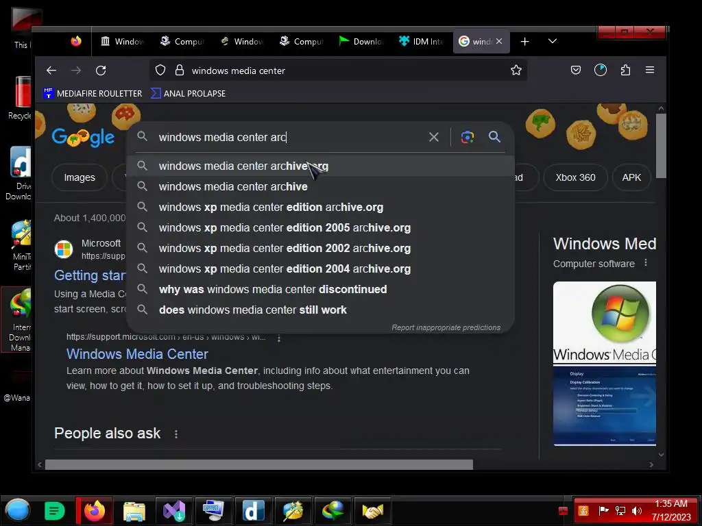Open Internet Download Manager taskbar icon
The height and width of the screenshot is (526, 702).
coord(332,511)
